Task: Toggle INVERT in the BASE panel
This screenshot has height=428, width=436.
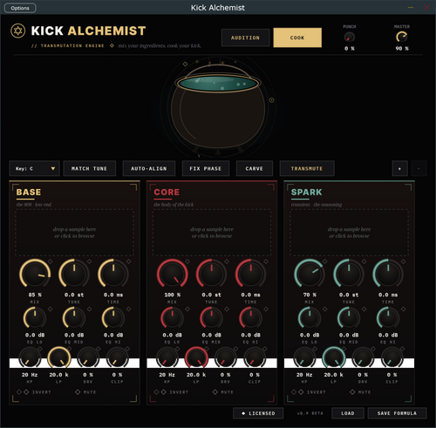Action: [37, 392]
